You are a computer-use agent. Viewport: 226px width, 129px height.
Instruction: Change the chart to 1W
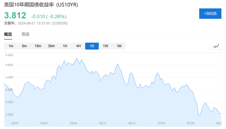106,46
